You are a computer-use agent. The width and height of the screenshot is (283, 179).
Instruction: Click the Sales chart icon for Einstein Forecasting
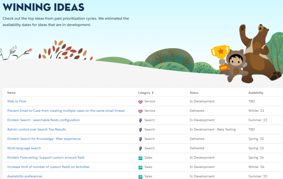(x=141, y=157)
